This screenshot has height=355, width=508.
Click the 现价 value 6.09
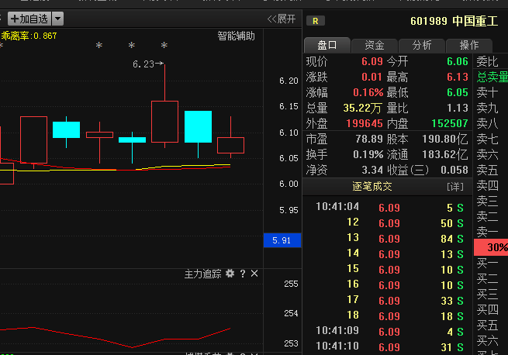pos(372,61)
